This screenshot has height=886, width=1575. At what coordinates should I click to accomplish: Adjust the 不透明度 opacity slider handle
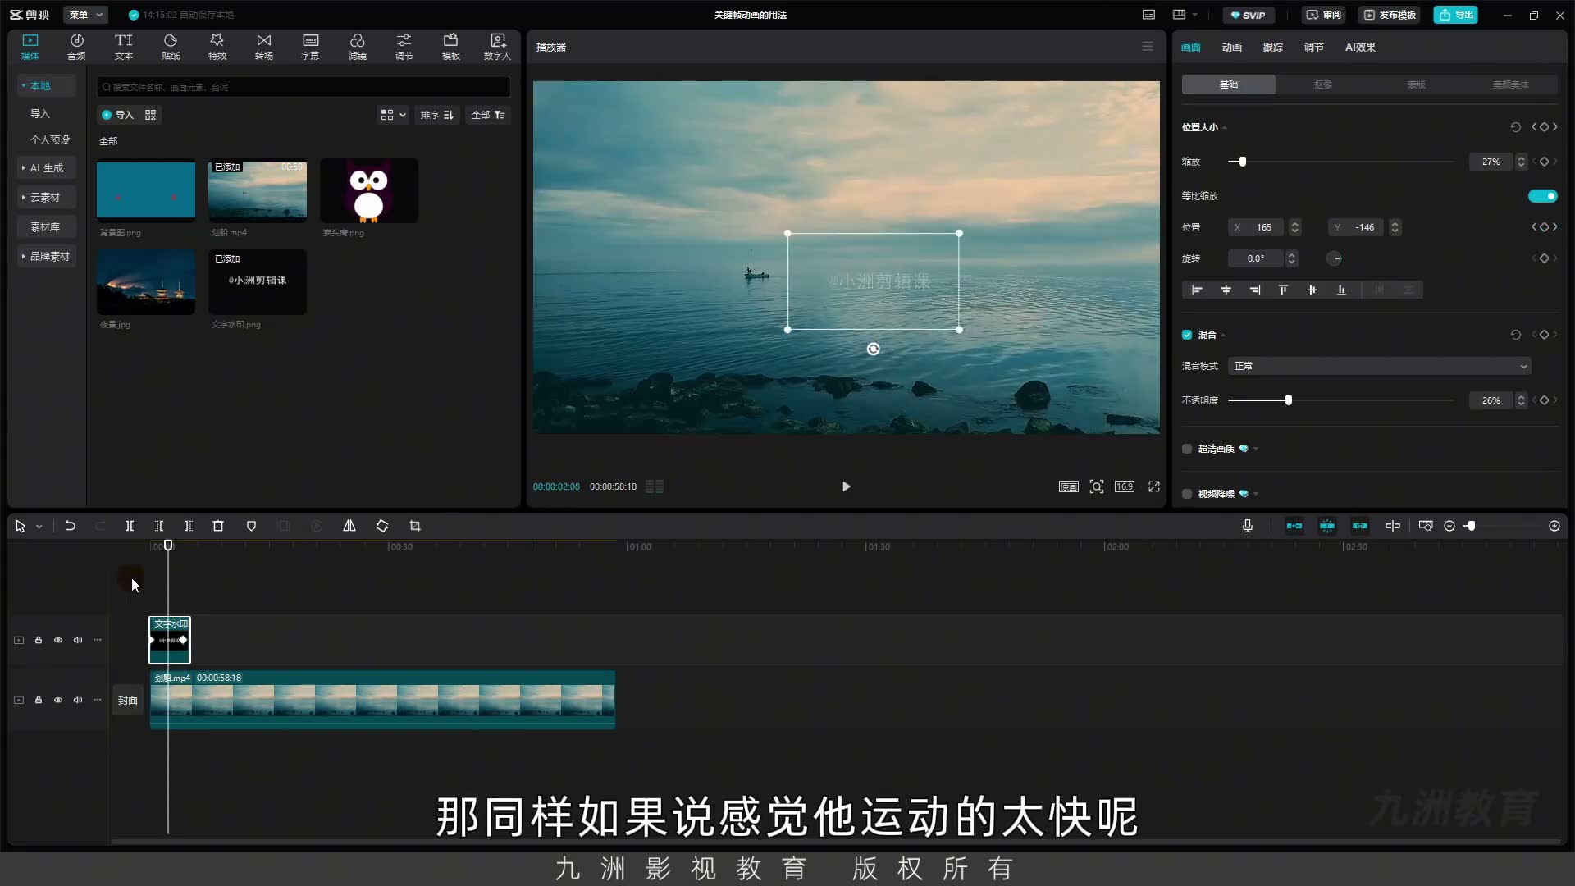[1288, 400]
